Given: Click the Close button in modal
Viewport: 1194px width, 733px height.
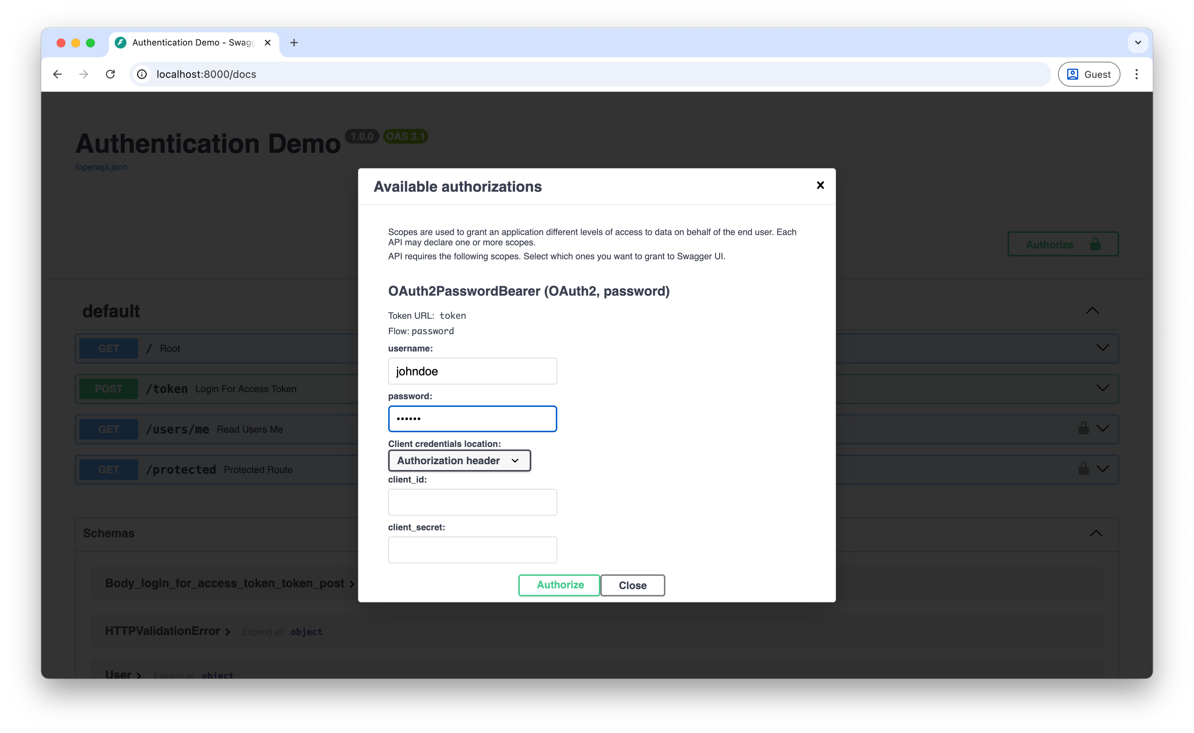Looking at the screenshot, I should pos(632,585).
